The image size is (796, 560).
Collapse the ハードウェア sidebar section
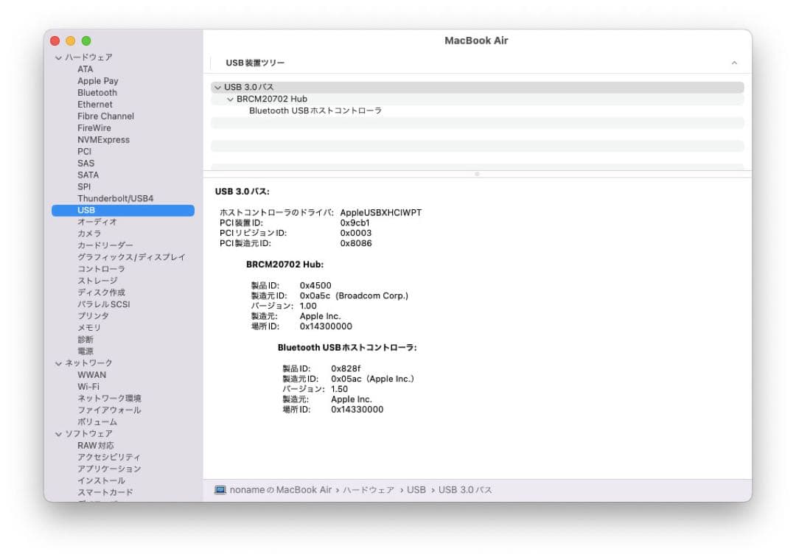click(57, 57)
